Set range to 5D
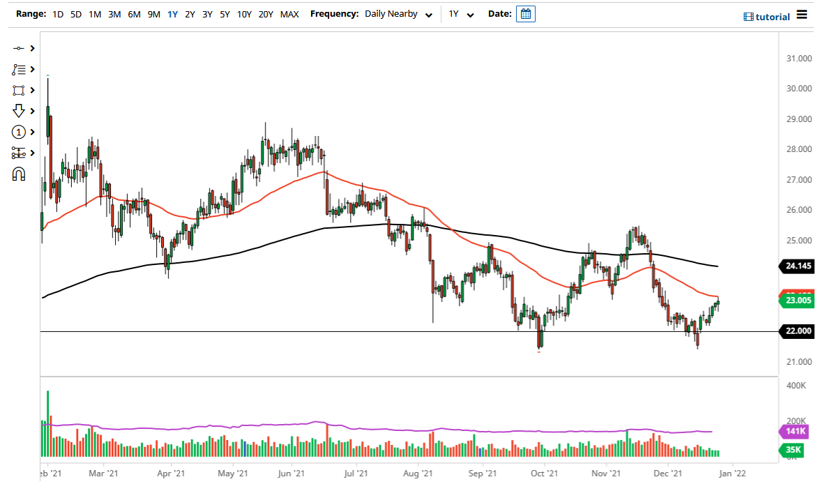 click(x=76, y=14)
